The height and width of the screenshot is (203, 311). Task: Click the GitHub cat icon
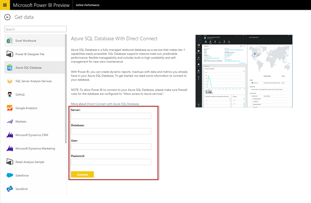tap(9, 94)
